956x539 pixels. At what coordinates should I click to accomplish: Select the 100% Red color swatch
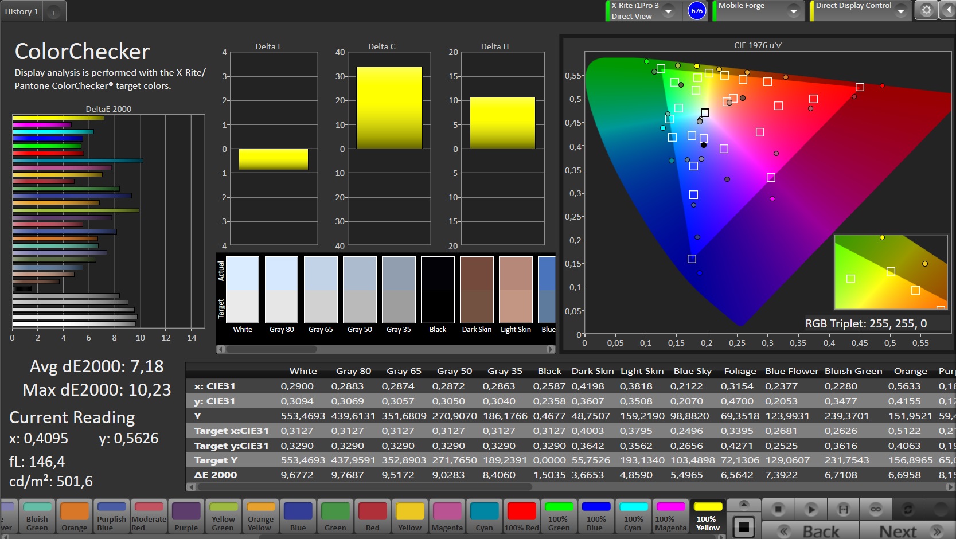click(x=521, y=515)
